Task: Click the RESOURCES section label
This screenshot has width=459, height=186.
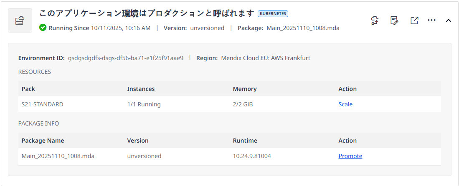Action: pos(35,72)
